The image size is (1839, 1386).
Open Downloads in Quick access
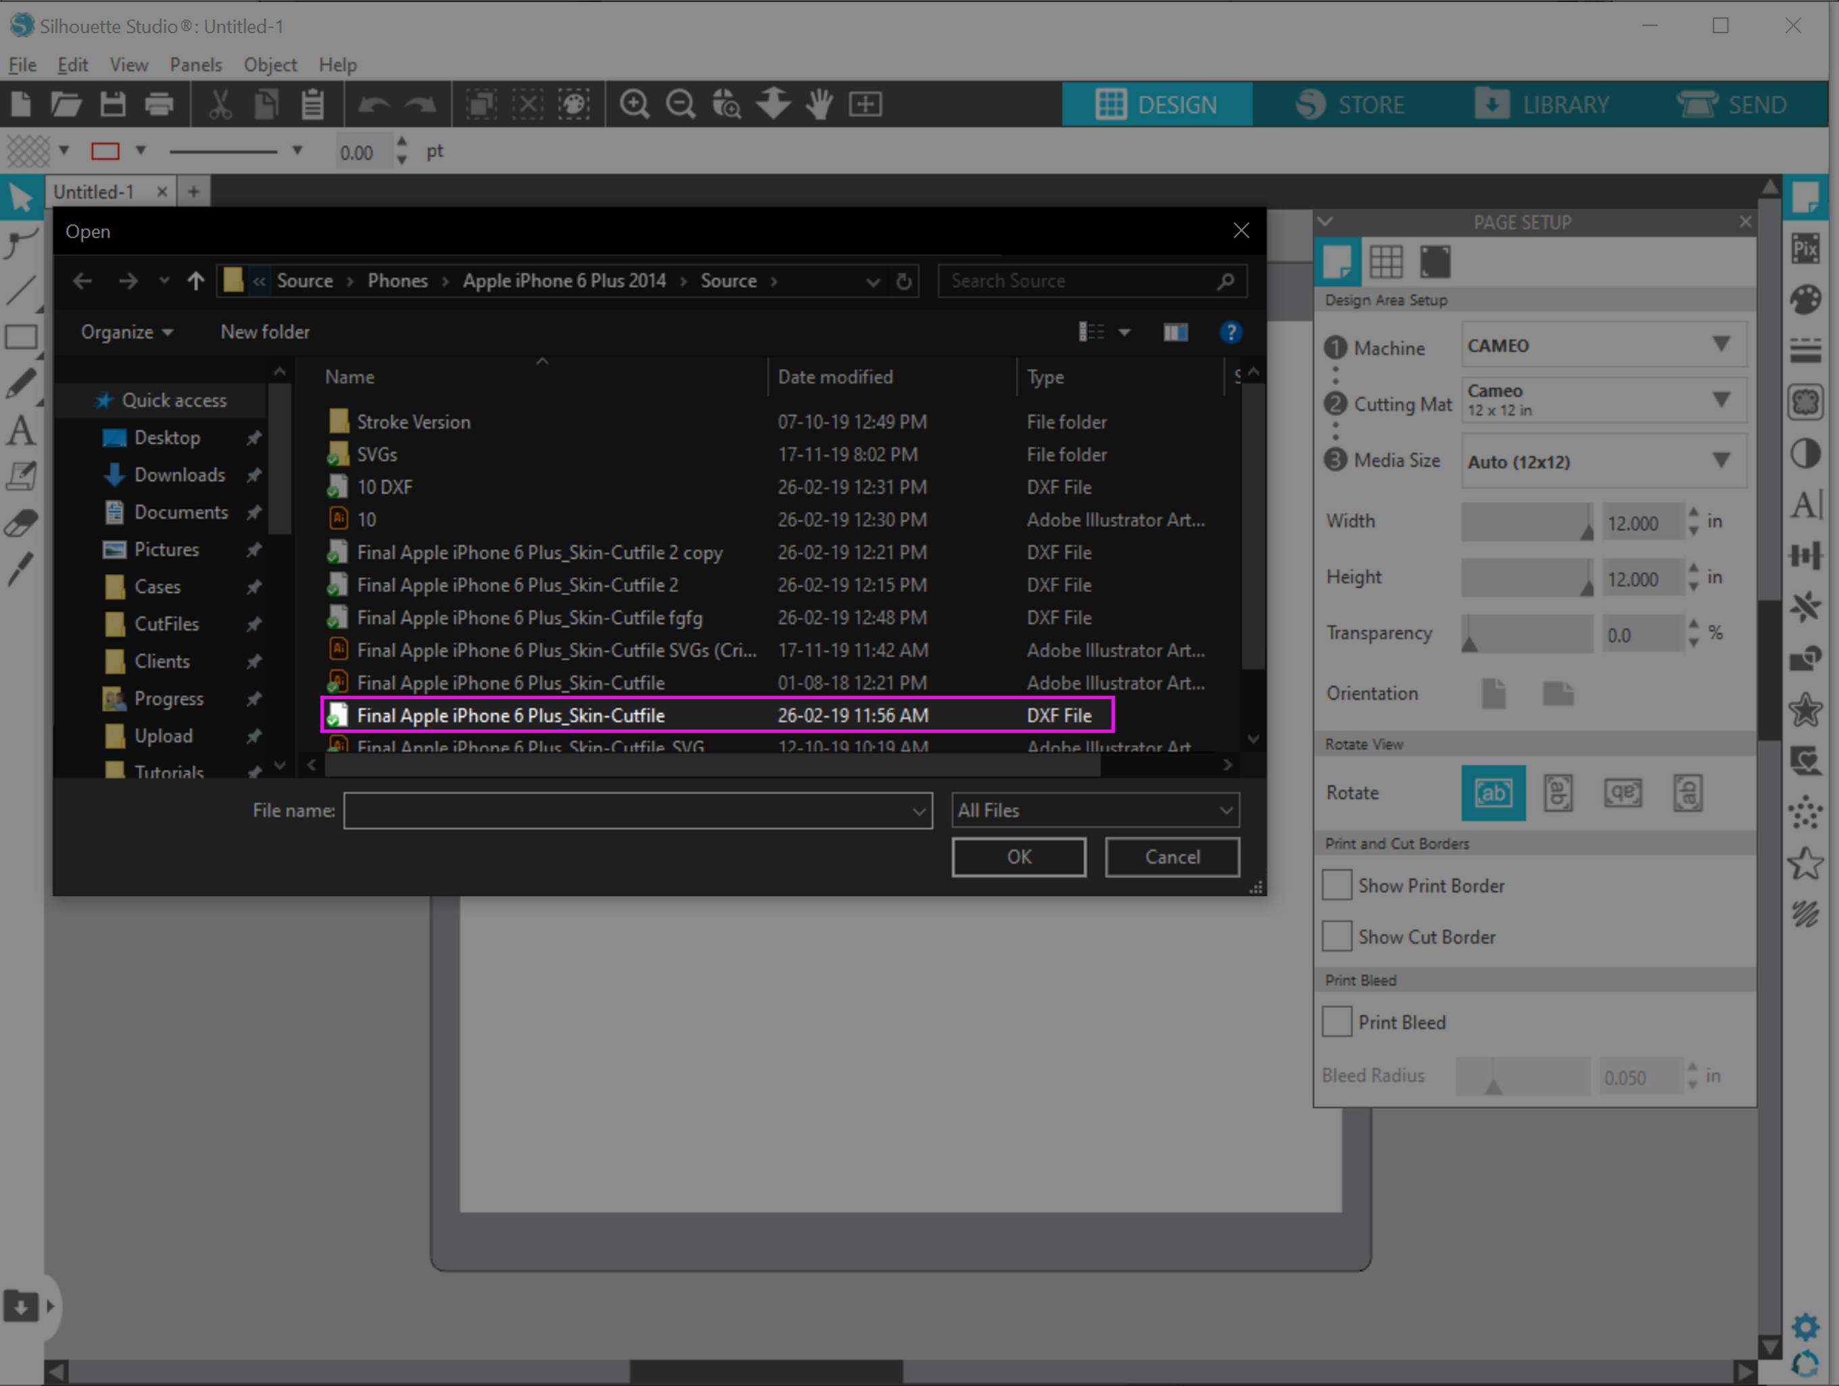pos(180,475)
